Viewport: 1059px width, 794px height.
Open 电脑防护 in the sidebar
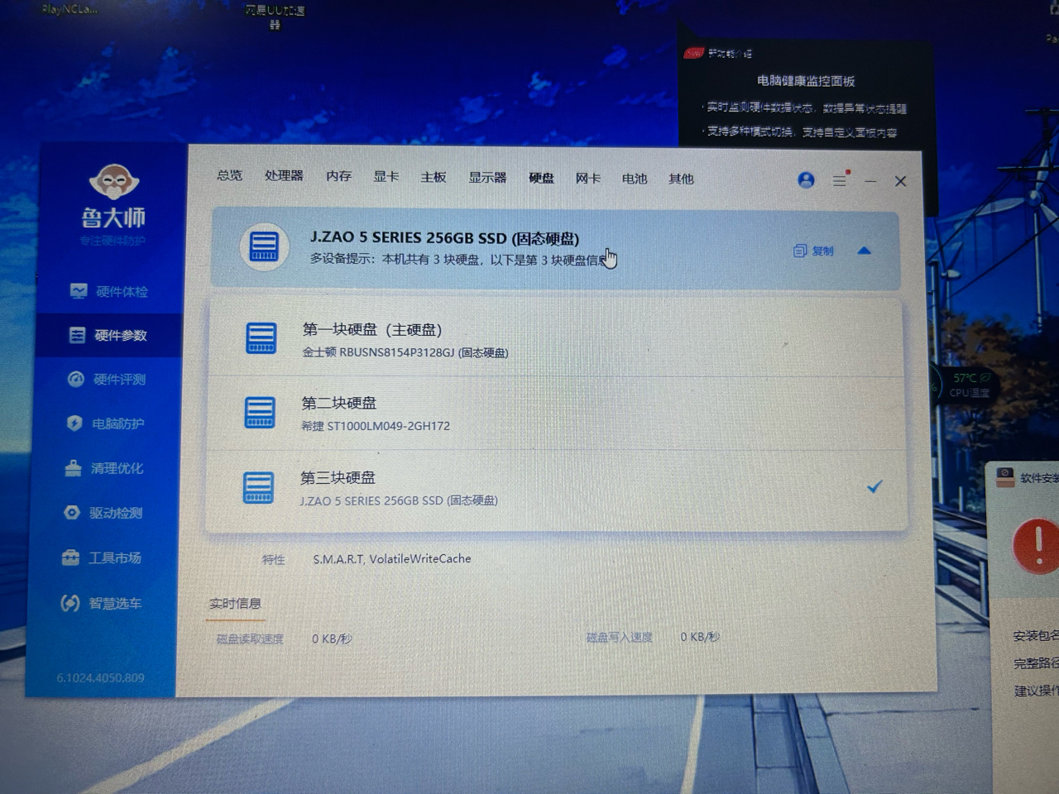click(105, 423)
